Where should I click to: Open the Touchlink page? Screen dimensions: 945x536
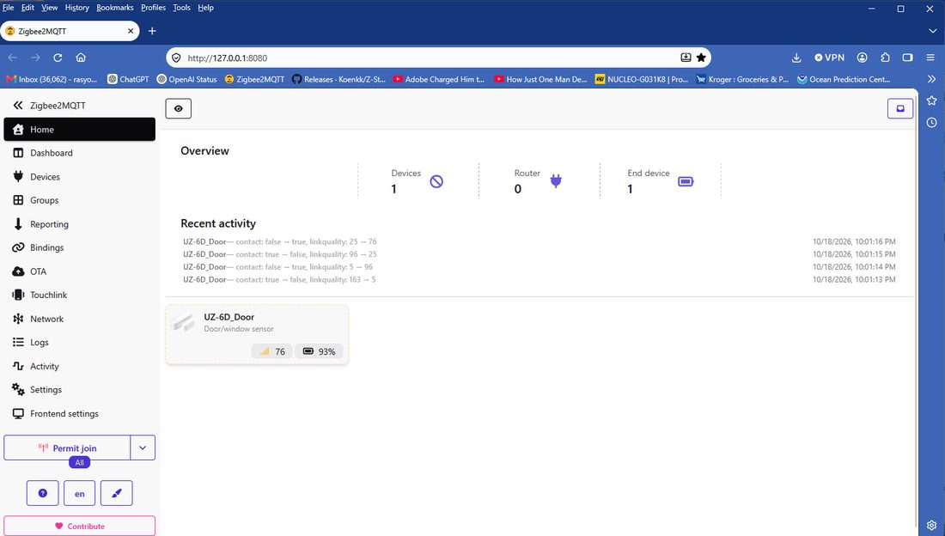pos(80,295)
